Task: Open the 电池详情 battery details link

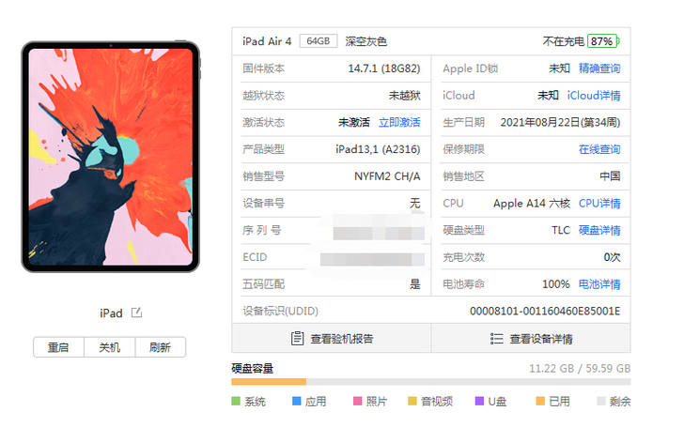Action: [x=599, y=284]
